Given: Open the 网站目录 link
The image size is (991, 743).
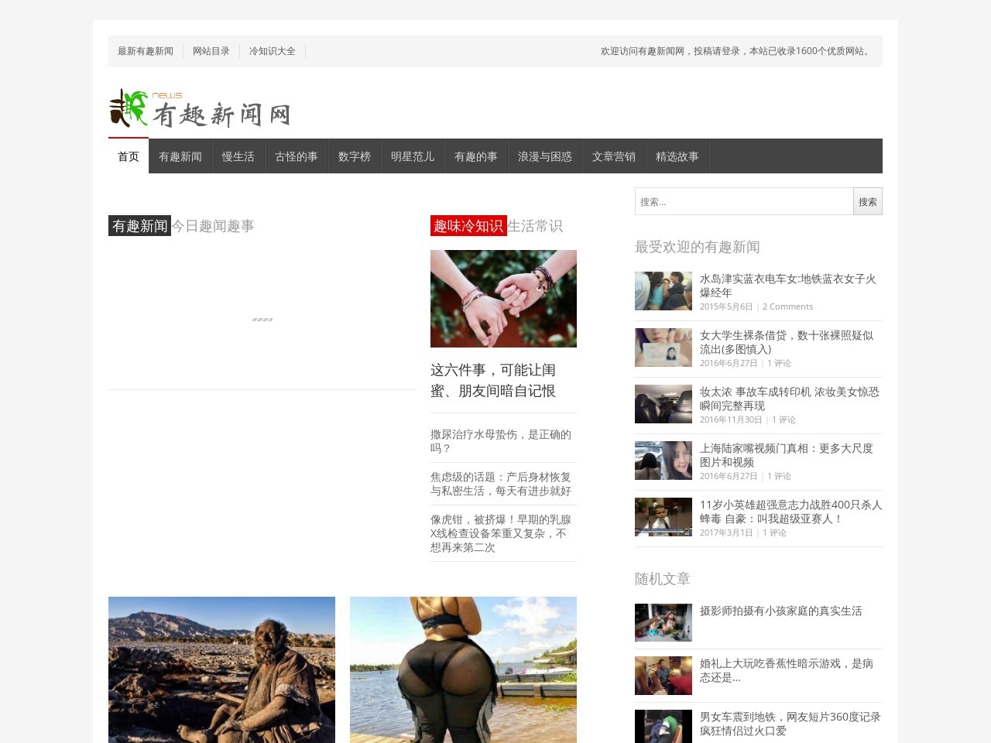Looking at the screenshot, I should click(x=211, y=50).
